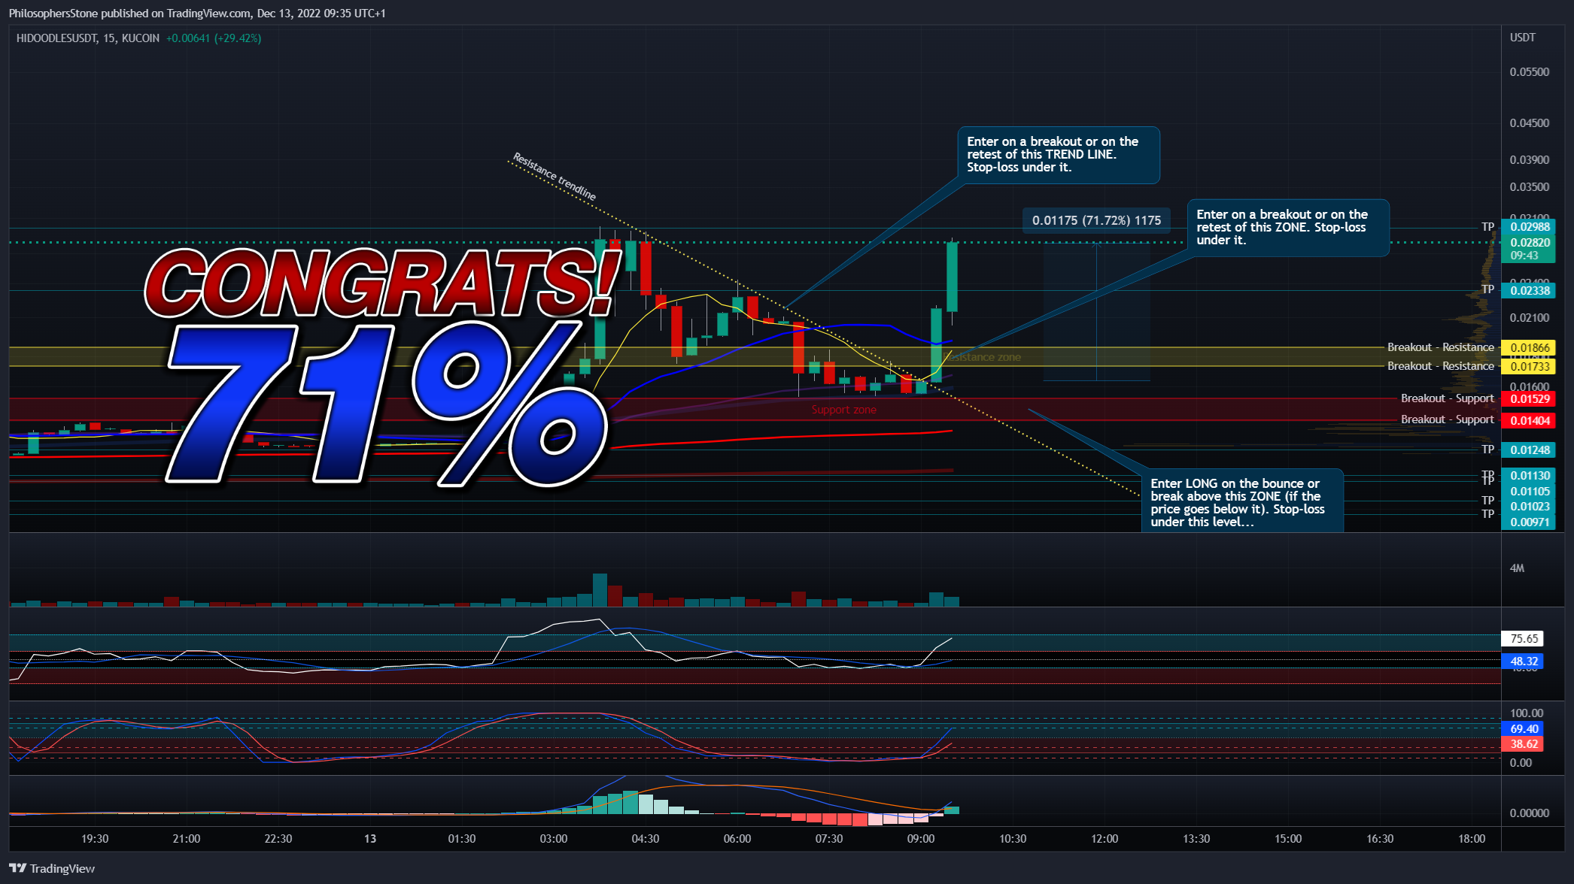This screenshot has height=884, width=1574.
Task: Click the bold 13 date marker
Action: click(370, 839)
